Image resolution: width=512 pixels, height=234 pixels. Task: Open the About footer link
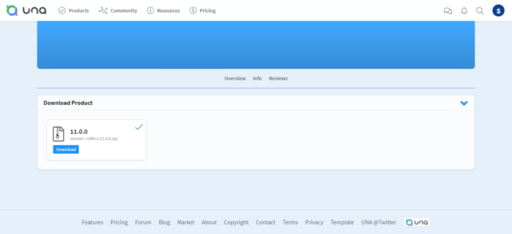coord(209,222)
